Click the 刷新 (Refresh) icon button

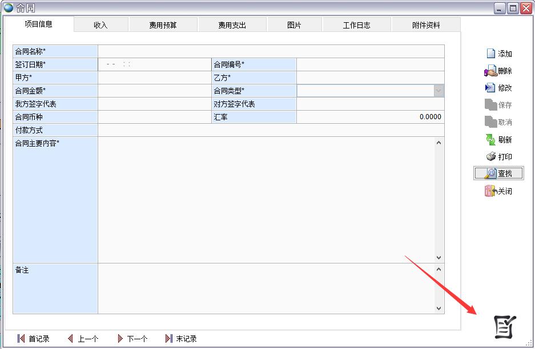[x=498, y=140]
